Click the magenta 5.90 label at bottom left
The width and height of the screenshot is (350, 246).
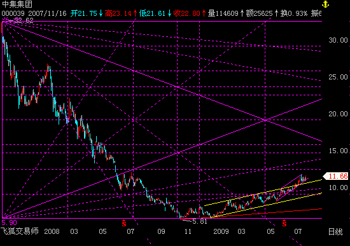point(10,222)
